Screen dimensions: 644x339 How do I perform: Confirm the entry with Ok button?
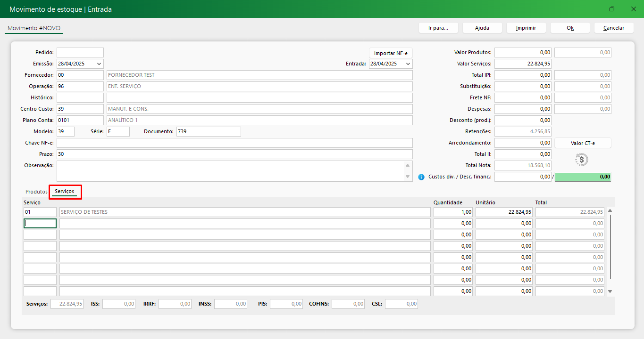[x=570, y=28]
